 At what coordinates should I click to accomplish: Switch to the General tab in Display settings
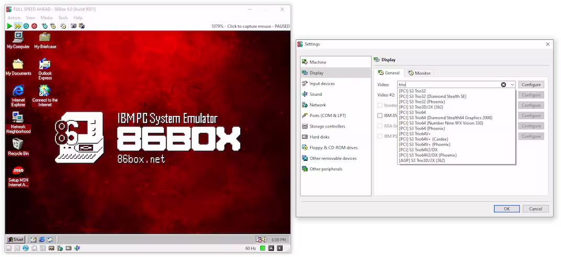[x=389, y=73]
